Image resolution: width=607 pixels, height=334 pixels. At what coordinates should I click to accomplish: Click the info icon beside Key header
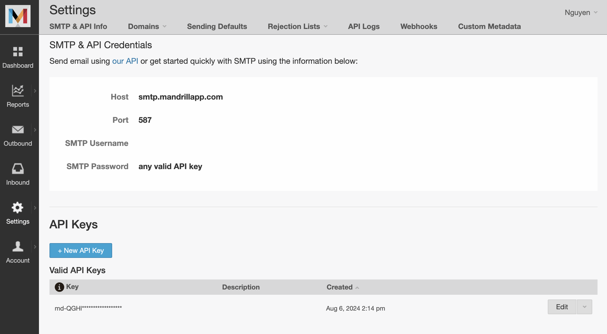59,287
